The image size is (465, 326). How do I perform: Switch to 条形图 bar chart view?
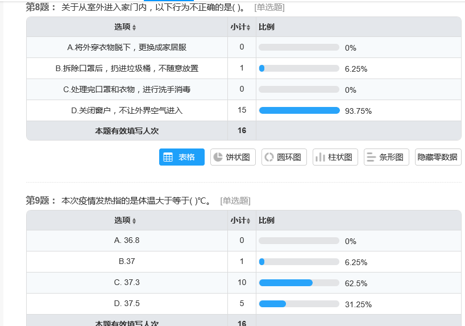coord(387,157)
